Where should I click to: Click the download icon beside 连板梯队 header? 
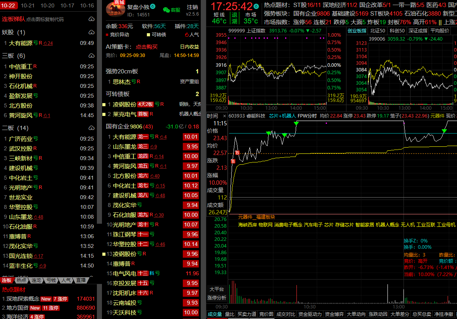91,19
